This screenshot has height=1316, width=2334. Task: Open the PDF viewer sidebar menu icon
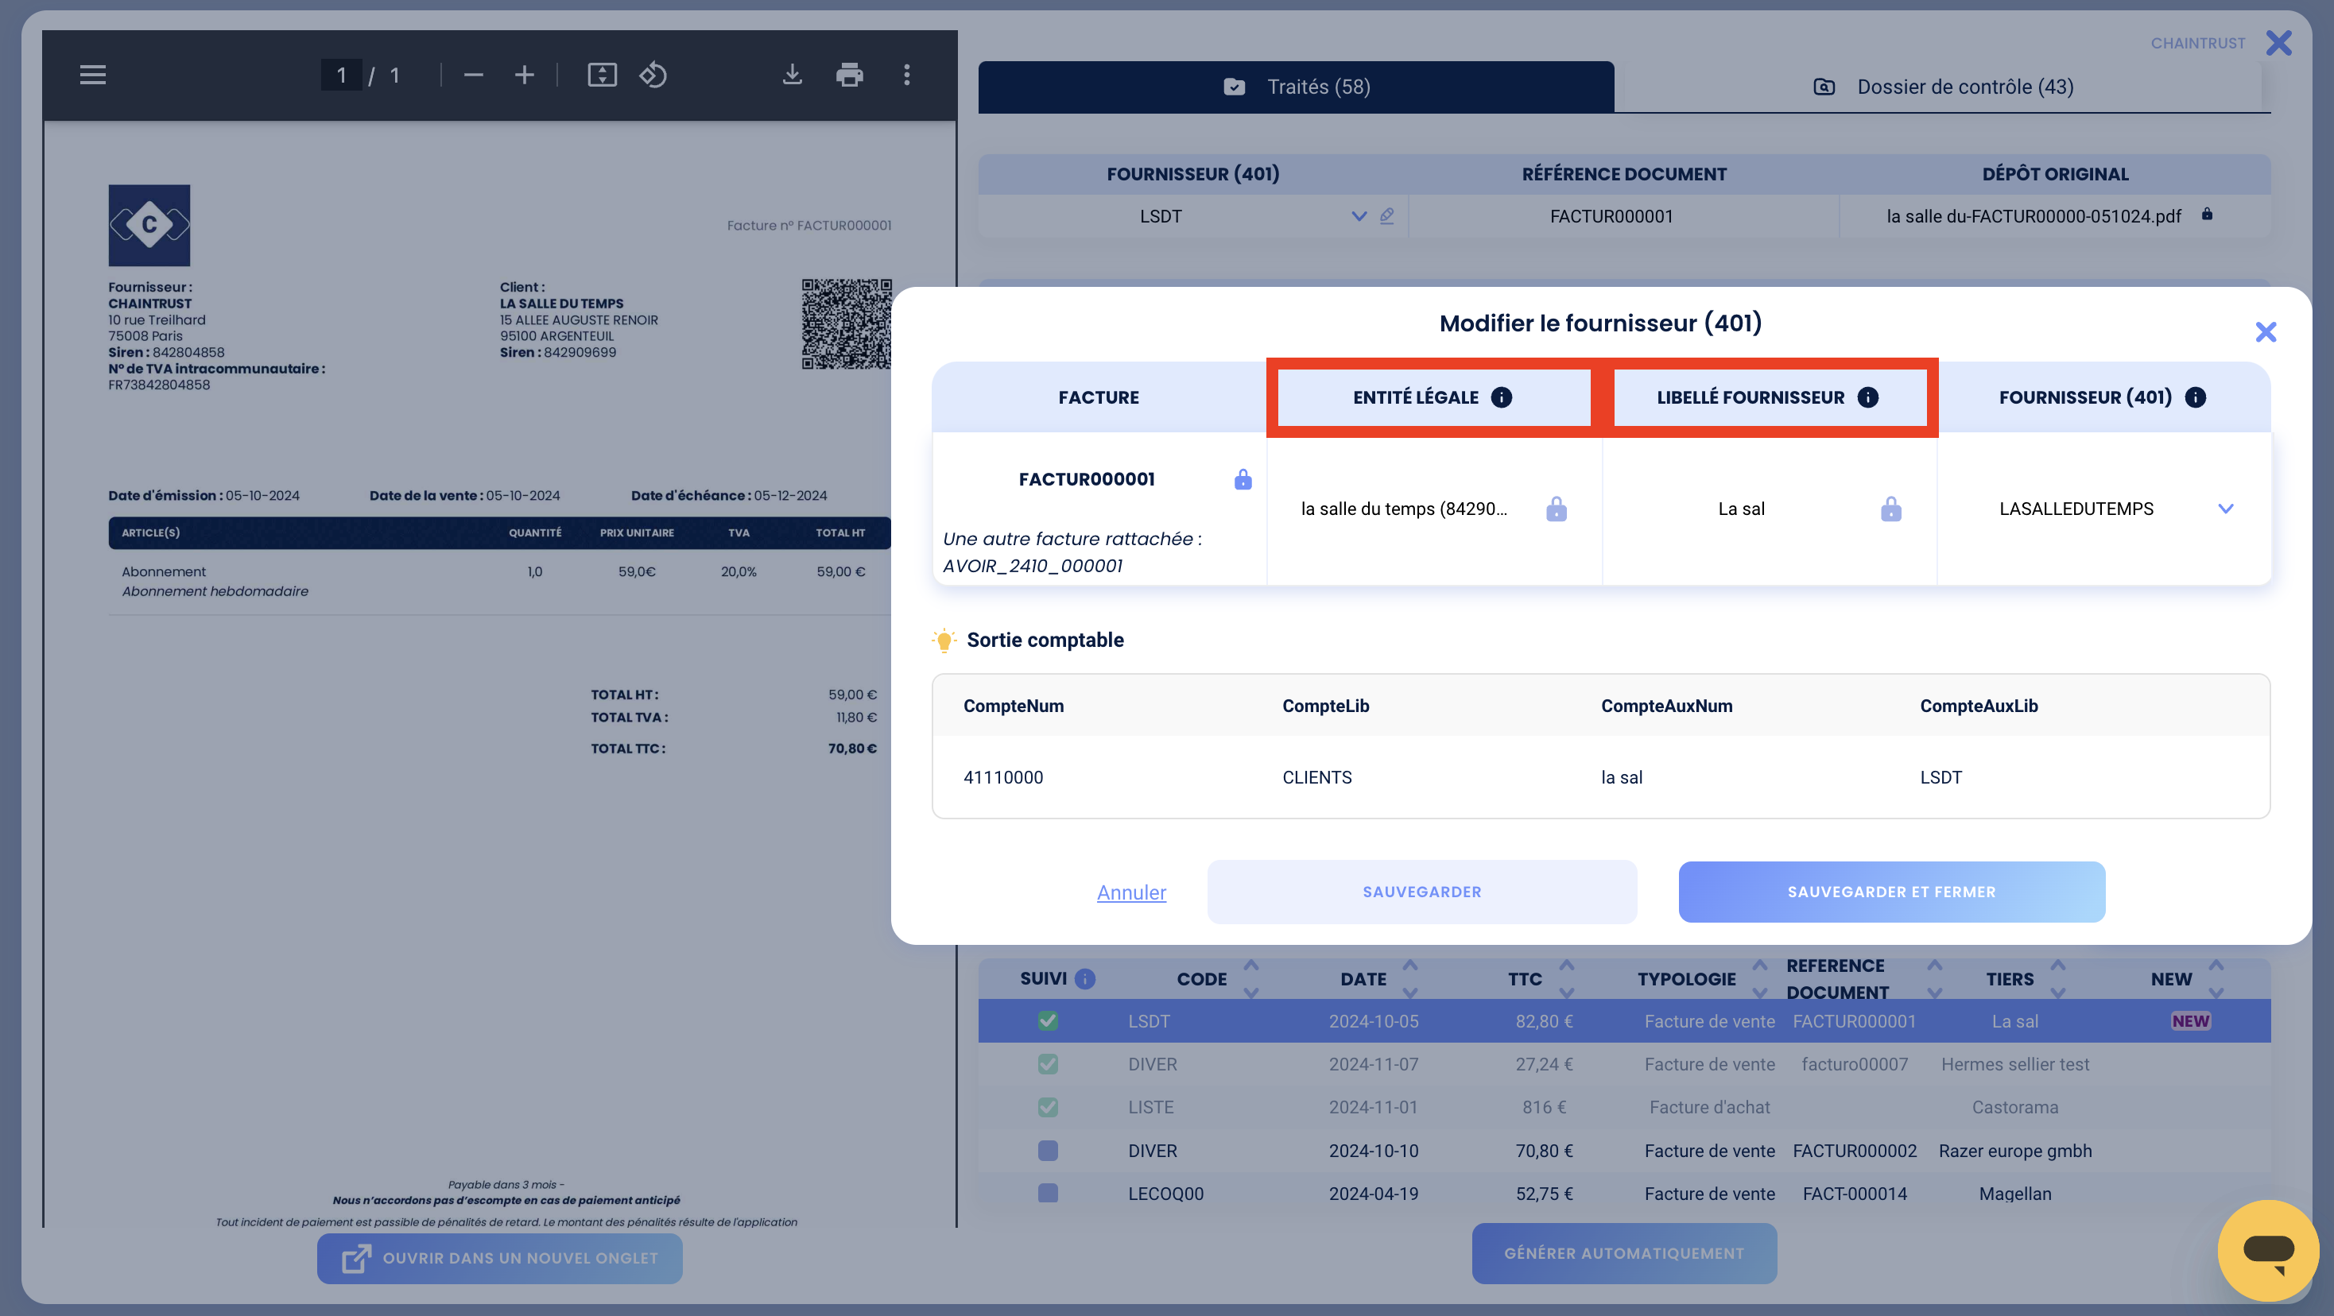92,75
